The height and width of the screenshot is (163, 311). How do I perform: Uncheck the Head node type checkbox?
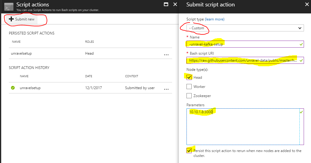[189, 77]
